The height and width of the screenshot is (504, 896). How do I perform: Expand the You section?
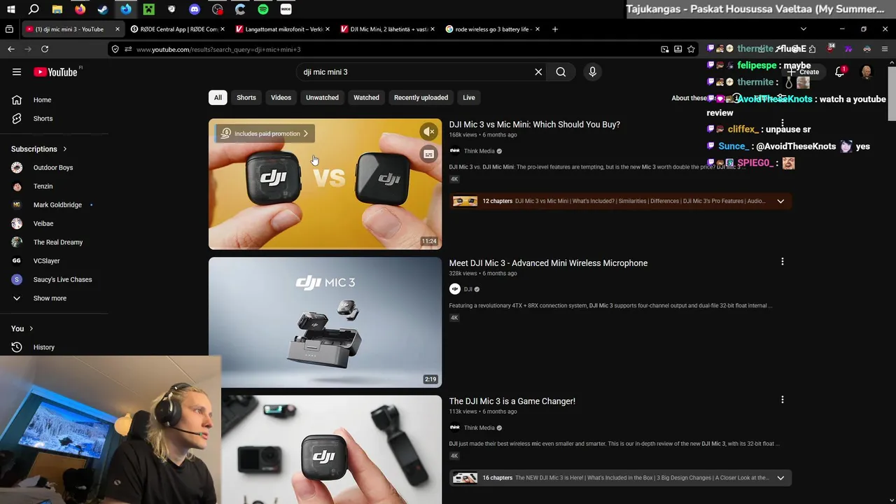tap(22, 328)
